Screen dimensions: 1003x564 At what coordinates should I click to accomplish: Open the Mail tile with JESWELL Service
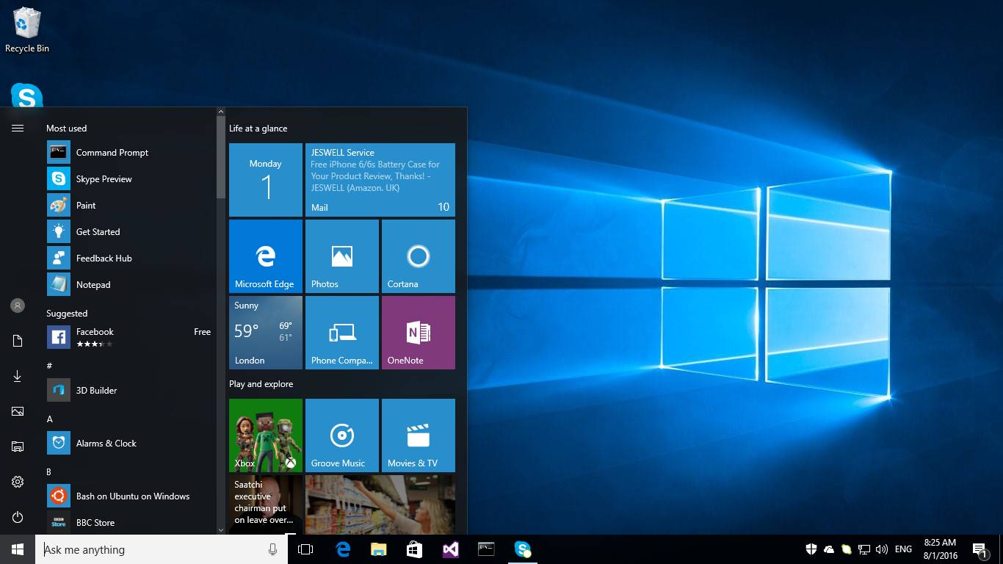(x=380, y=180)
